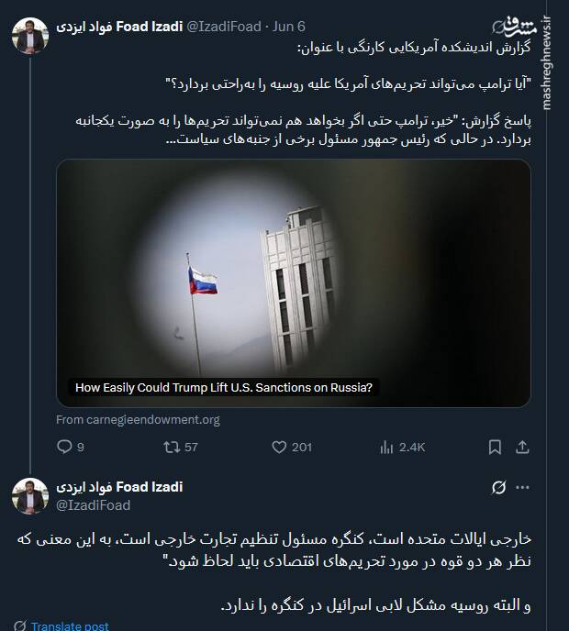This screenshot has width=569, height=631.
Task: Click the Grok icon on second tweet
Action: [499, 487]
